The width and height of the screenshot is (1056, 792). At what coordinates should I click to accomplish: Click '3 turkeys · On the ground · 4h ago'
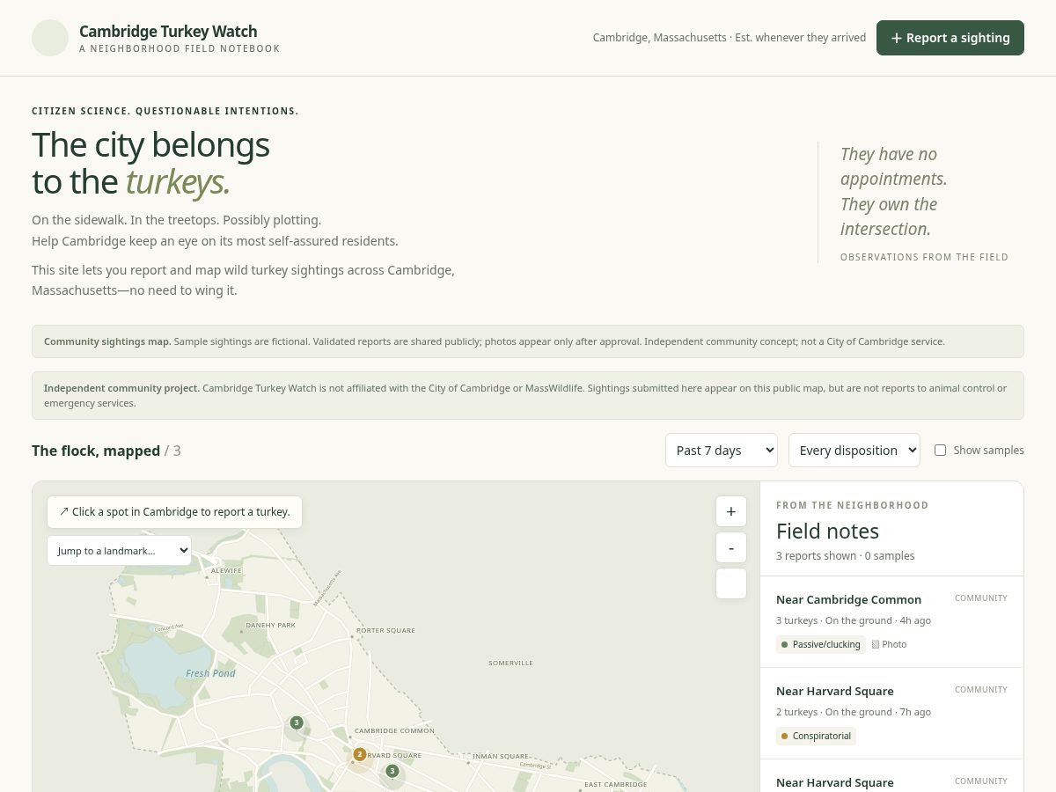click(854, 620)
